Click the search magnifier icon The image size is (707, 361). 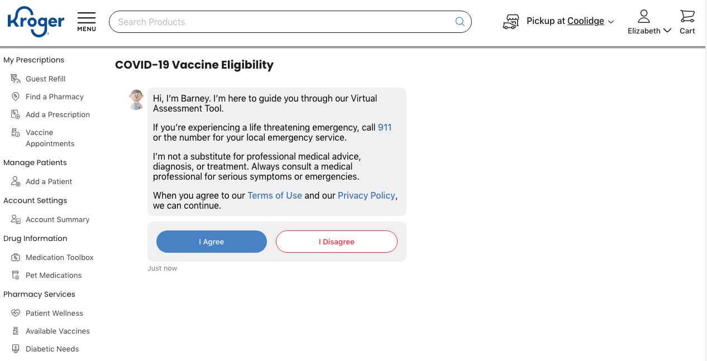point(460,22)
